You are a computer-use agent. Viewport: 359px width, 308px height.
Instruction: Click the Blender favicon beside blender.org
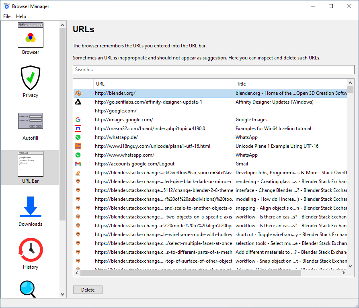pyautogui.click(x=78, y=93)
